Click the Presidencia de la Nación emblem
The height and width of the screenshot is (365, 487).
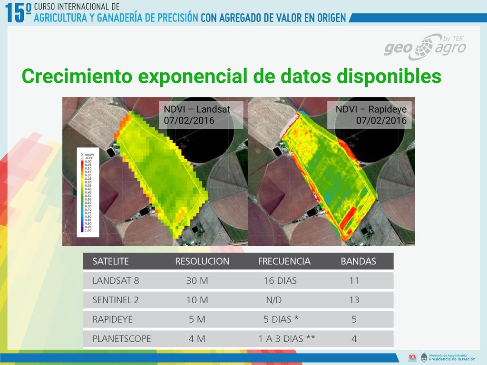click(424, 357)
